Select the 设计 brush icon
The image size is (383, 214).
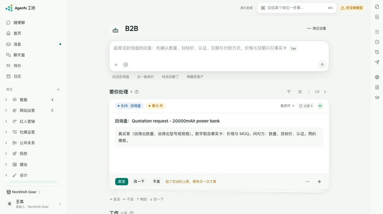pos(15,175)
